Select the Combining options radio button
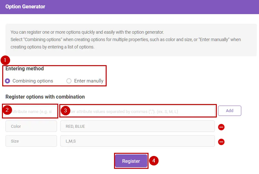Image resolution: width=259 pixels, height=174 pixels. click(x=7, y=81)
